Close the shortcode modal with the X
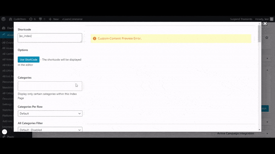The image size is (275, 154). [265, 24]
